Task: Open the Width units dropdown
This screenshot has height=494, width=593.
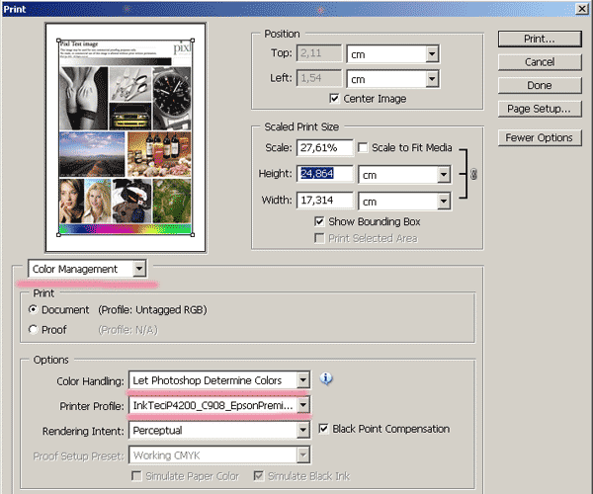Action: (443, 202)
